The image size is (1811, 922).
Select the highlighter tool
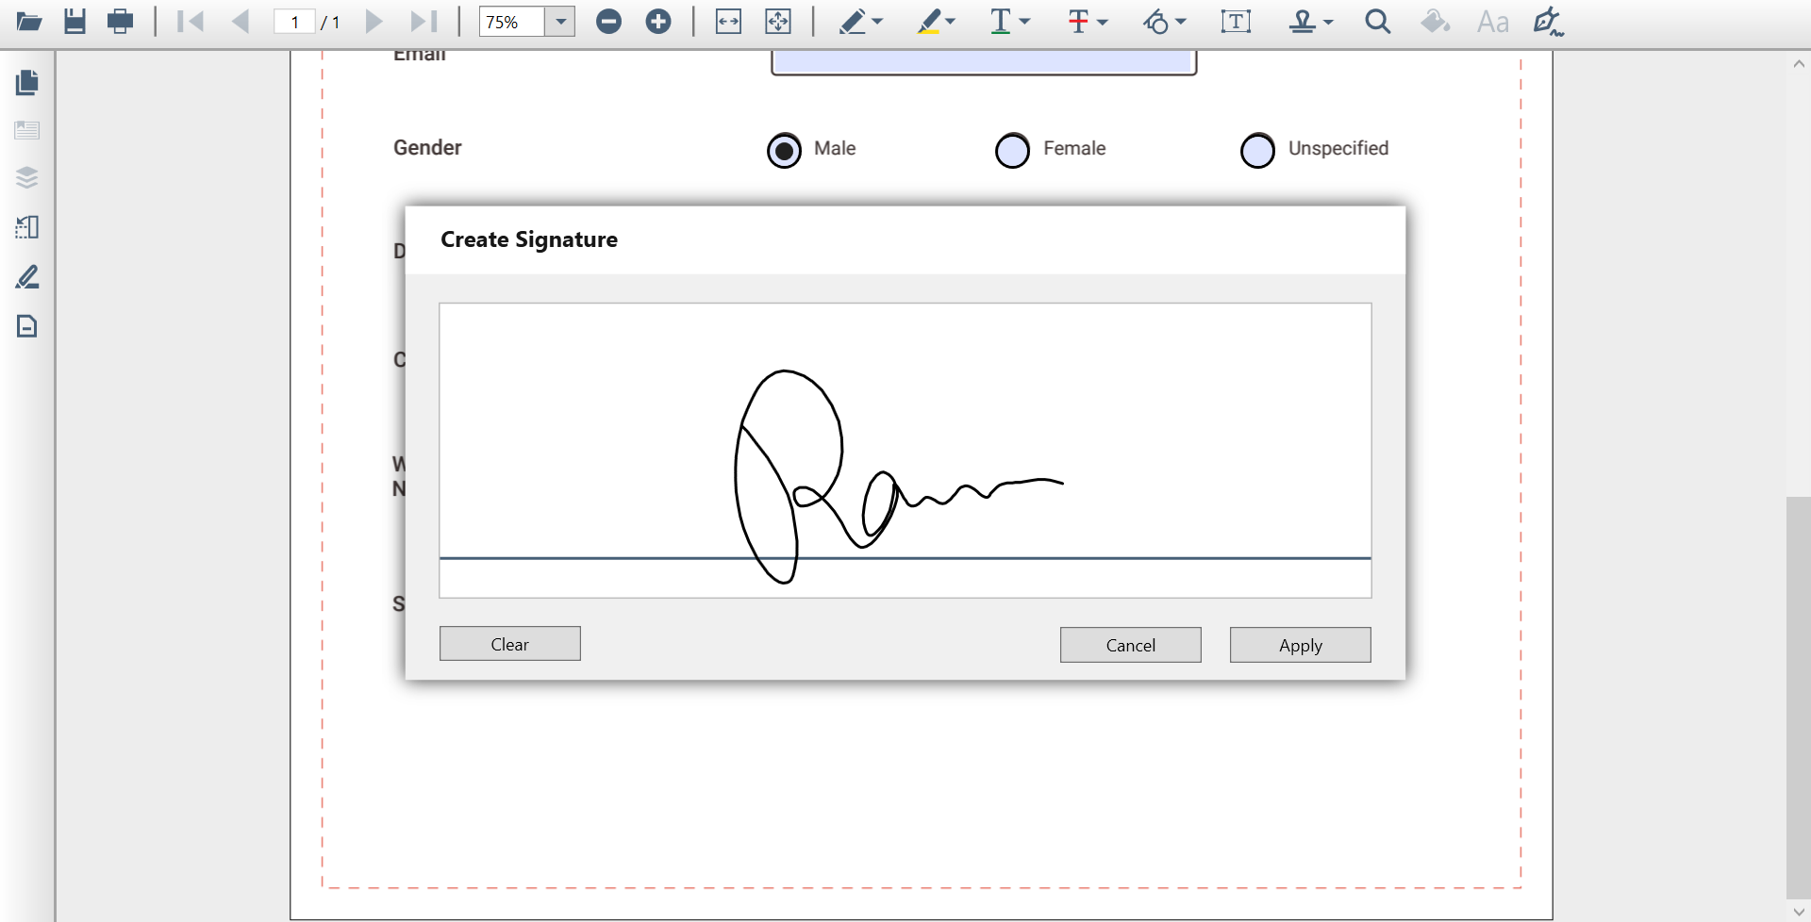929,22
